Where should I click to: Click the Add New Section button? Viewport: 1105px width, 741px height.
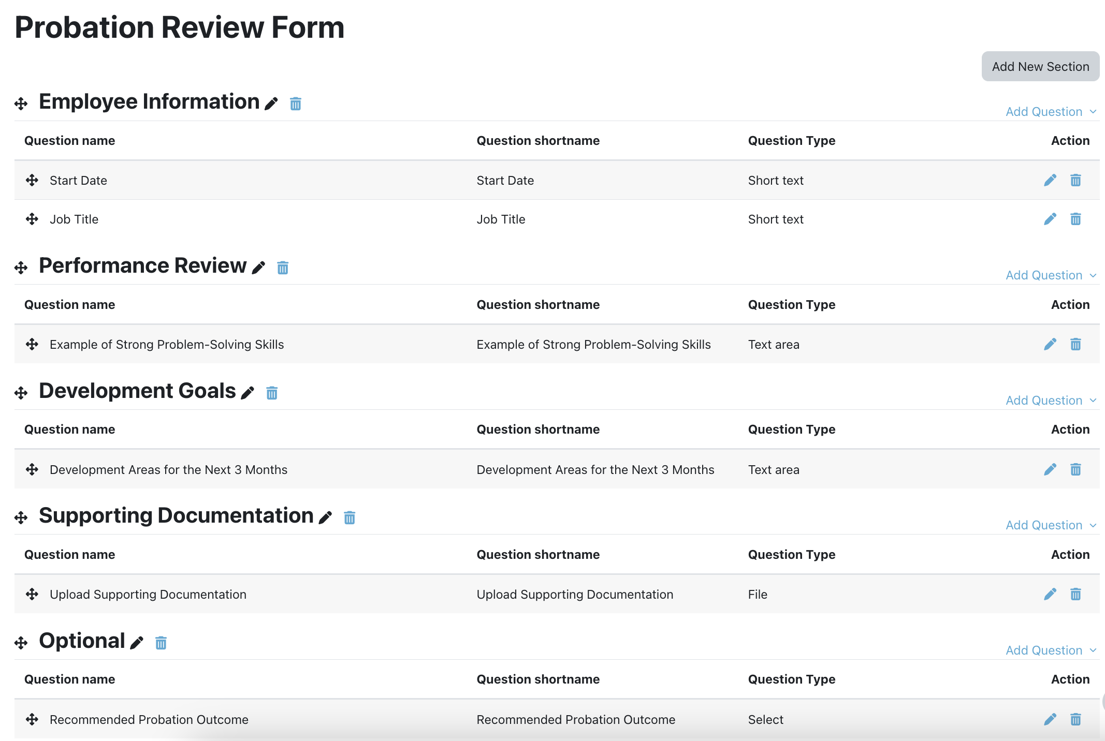pyautogui.click(x=1040, y=66)
